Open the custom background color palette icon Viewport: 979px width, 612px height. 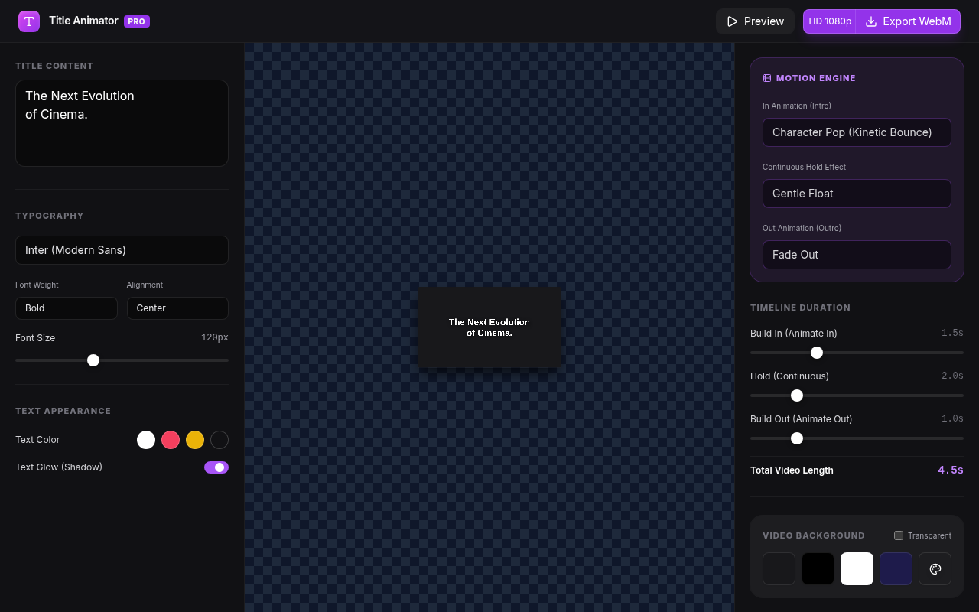click(x=935, y=569)
